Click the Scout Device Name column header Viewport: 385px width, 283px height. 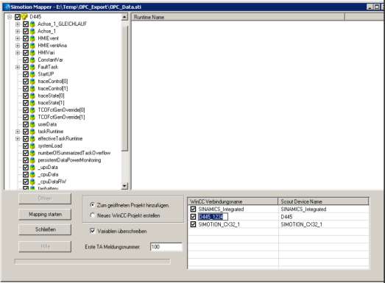[x=323, y=201]
